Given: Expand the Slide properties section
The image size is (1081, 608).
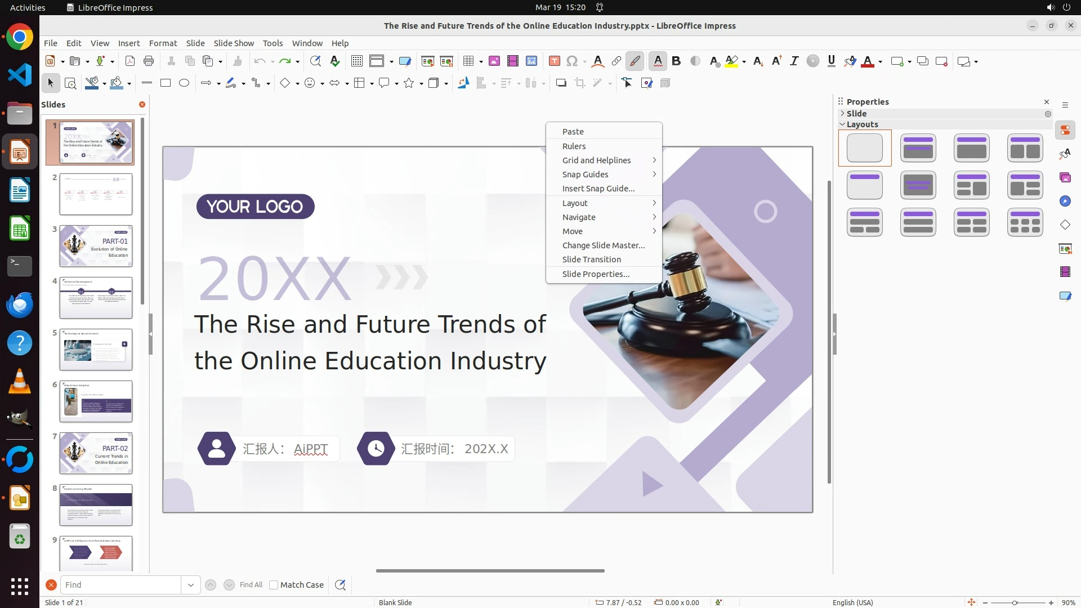Looking at the screenshot, I should [842, 114].
